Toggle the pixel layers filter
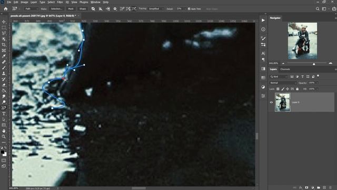Screen dimensions: 337x190 (292, 77)
